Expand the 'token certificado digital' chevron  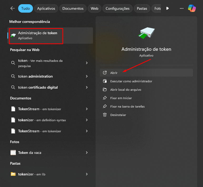point(87,87)
